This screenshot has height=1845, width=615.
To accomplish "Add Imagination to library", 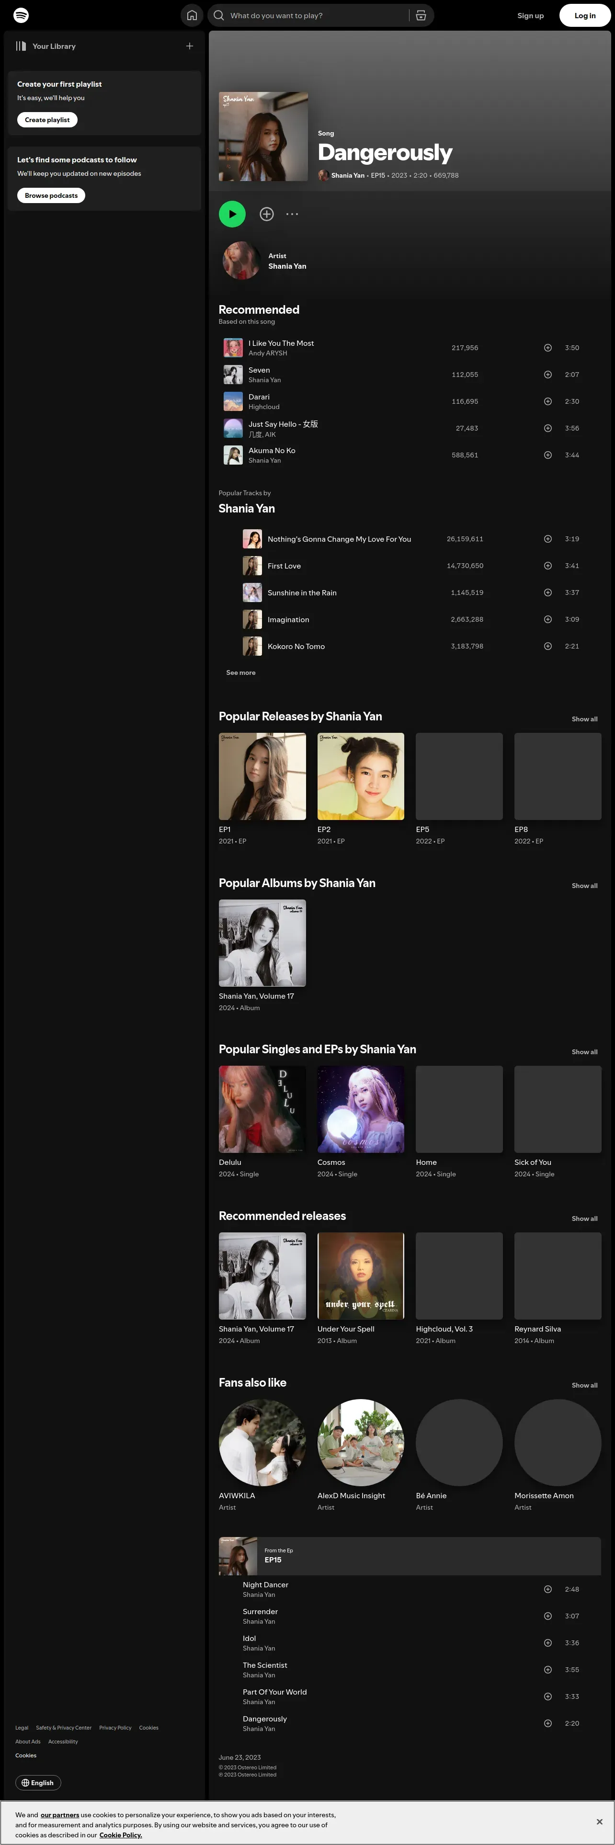I will tap(547, 619).
